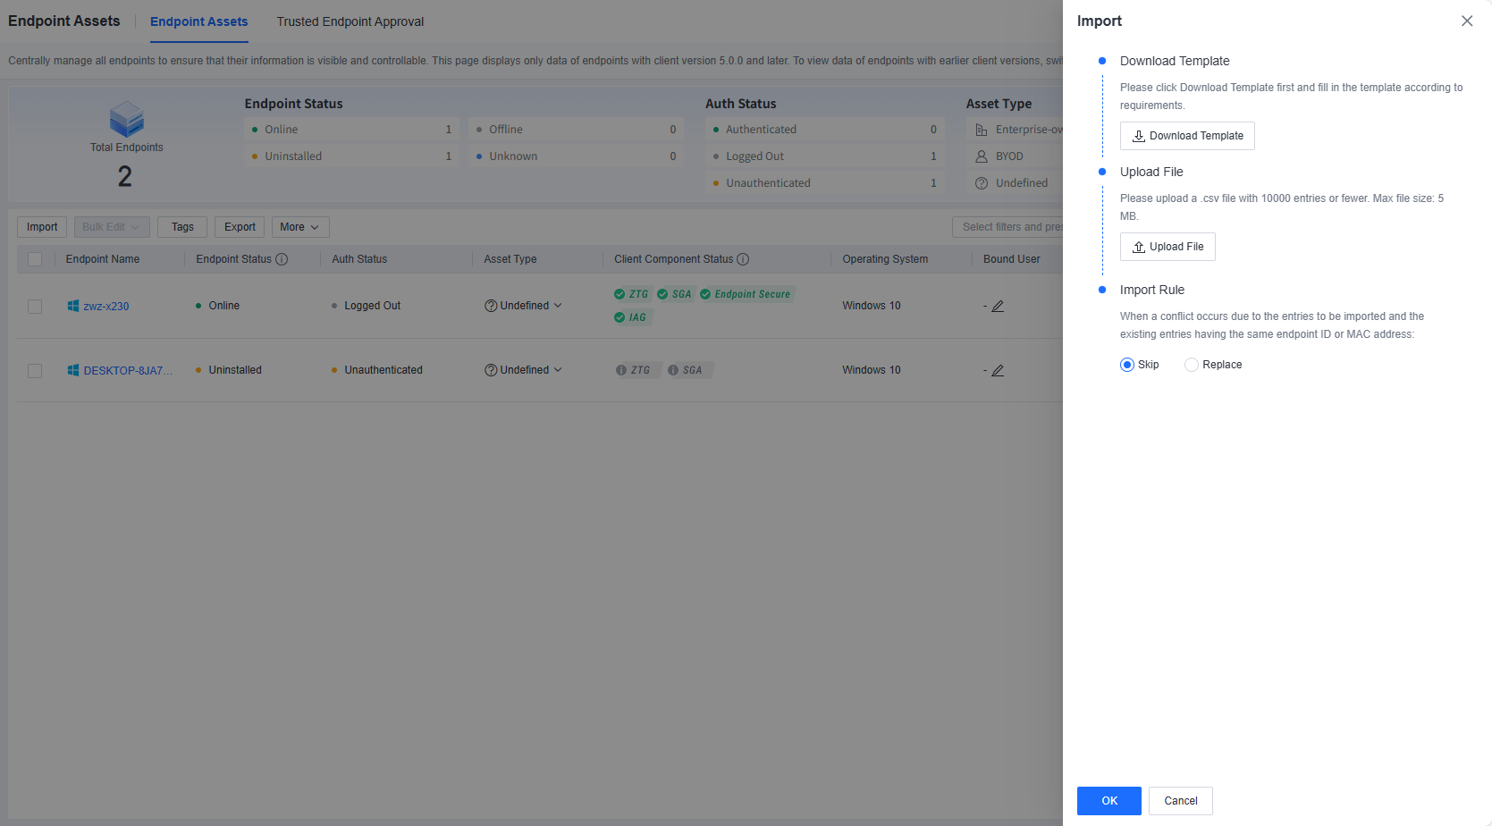Click the Endpoint Name column header

tap(103, 259)
